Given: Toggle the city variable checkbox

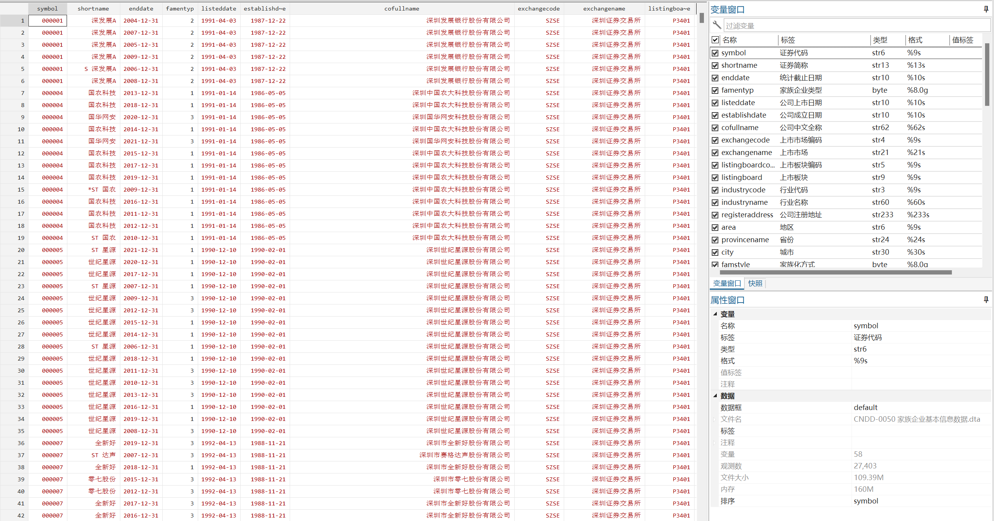Looking at the screenshot, I should tap(715, 252).
